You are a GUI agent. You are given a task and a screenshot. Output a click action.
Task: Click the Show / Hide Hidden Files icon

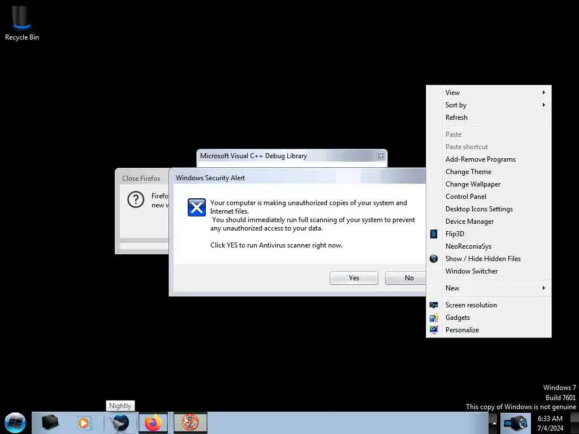pos(434,259)
